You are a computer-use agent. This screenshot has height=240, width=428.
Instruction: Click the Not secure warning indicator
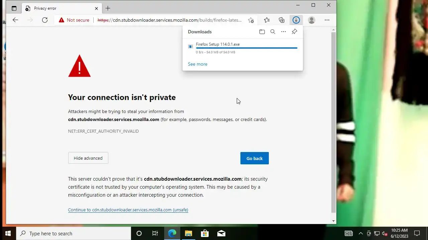(74, 20)
